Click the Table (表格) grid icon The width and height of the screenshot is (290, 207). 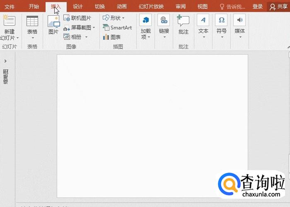[x=32, y=21]
